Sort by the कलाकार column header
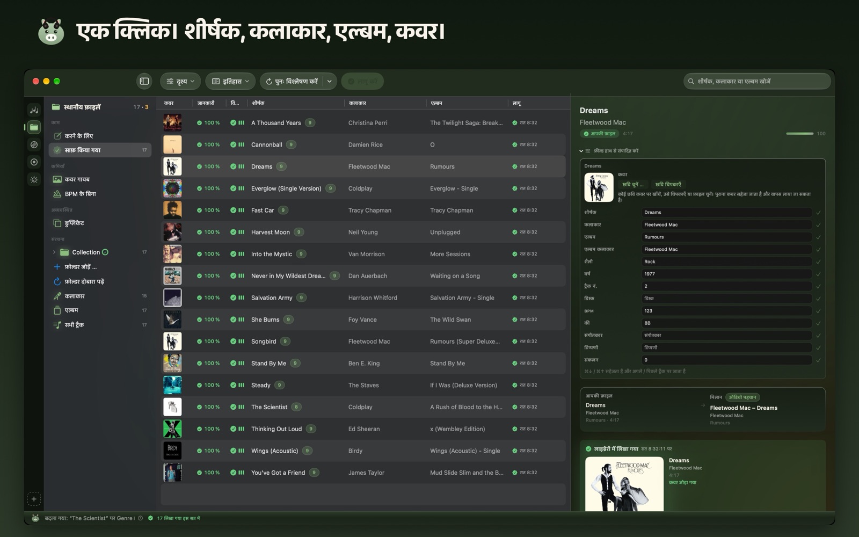Screen dimensions: 859x537 358,103
